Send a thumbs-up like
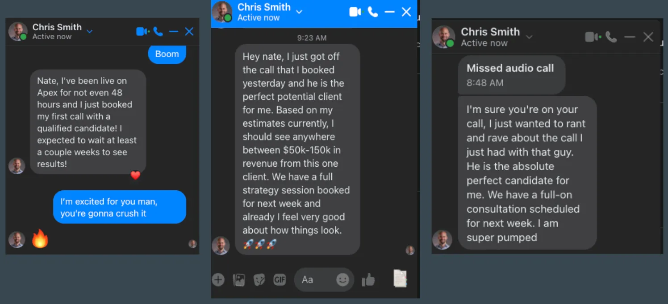Image resolution: width=668 pixels, height=304 pixels. click(368, 279)
